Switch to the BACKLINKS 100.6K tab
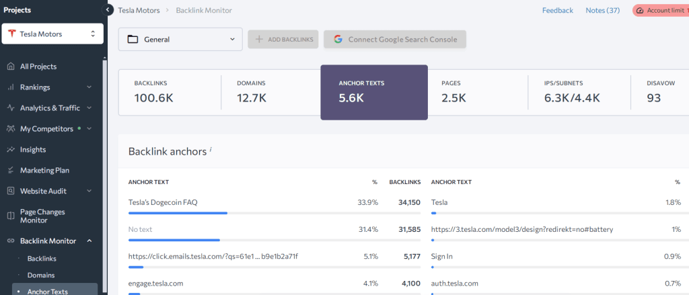Screen dimensions: 689x295 point(170,92)
